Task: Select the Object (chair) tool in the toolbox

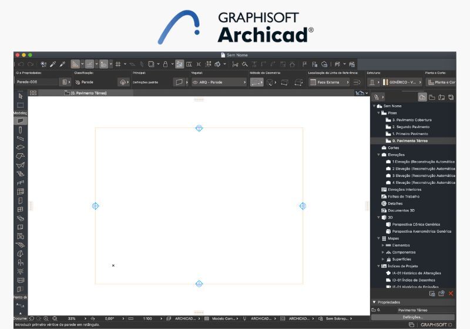Action: pyautogui.click(x=21, y=263)
